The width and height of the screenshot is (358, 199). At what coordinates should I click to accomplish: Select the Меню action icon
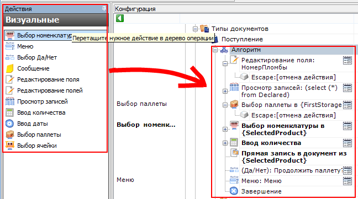10,46
